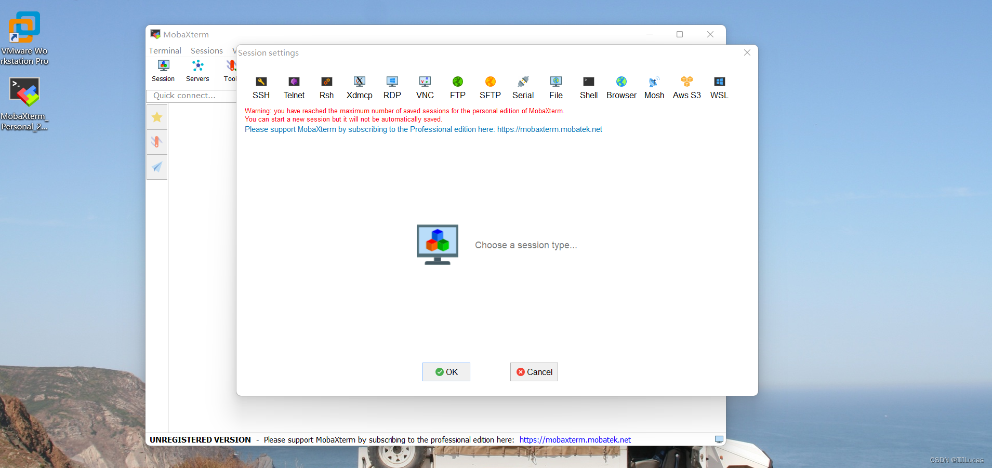
Task: Select the SSH session type
Action: click(261, 88)
